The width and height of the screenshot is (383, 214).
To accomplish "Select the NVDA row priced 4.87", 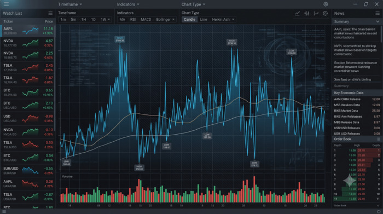I will (27, 43).
